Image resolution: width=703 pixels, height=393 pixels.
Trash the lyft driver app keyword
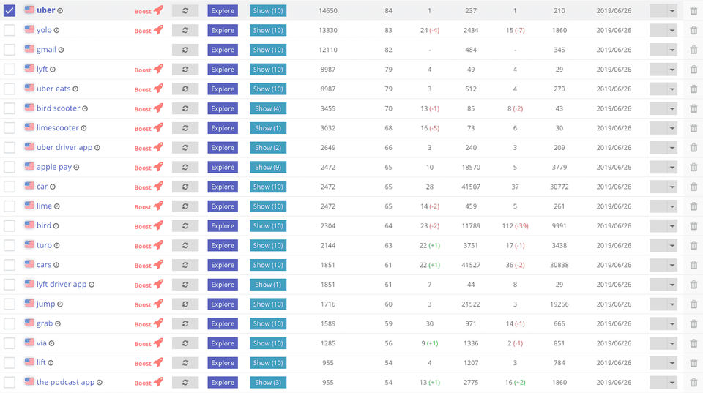pyautogui.click(x=693, y=285)
